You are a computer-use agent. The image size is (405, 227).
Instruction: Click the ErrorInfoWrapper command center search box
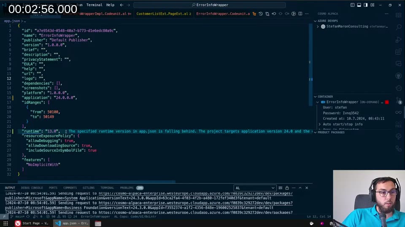coord(210,5)
